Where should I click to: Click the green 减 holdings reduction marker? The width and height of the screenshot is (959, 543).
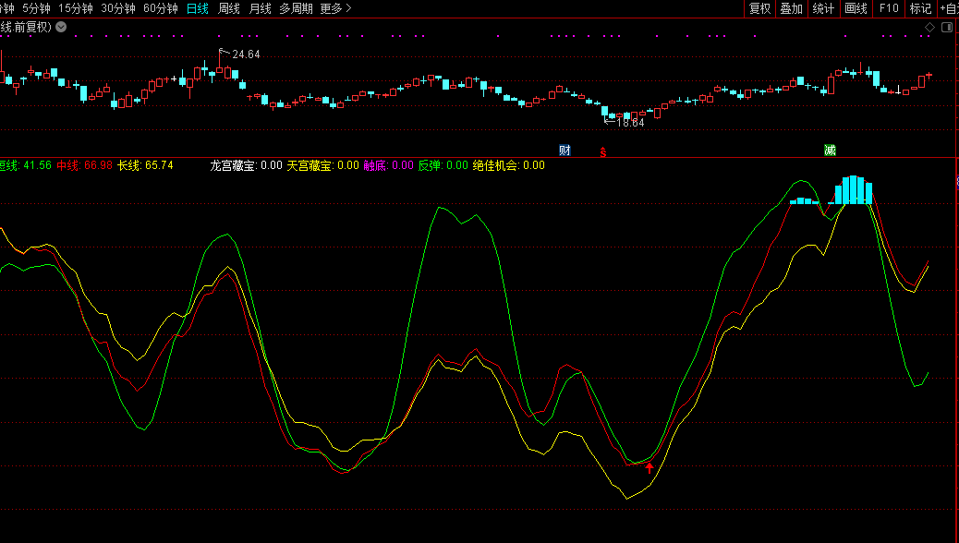[x=830, y=150]
